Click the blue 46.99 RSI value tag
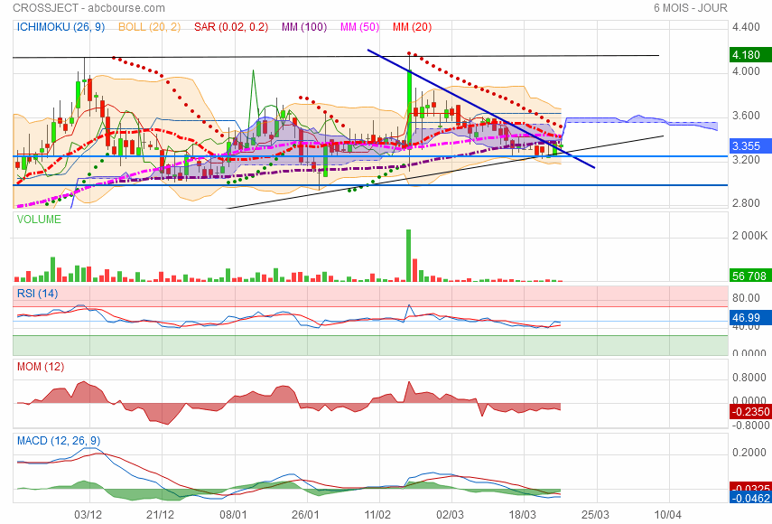 coord(750,318)
